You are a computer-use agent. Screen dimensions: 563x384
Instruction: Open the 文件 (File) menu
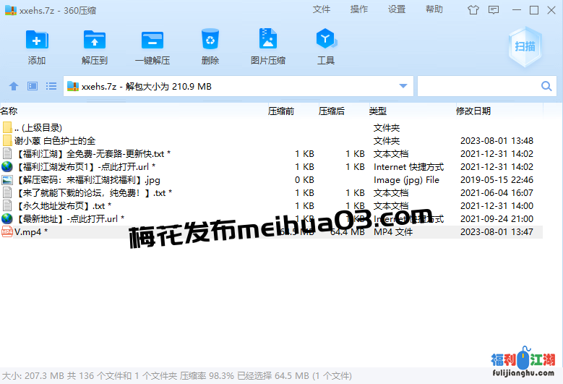click(321, 9)
